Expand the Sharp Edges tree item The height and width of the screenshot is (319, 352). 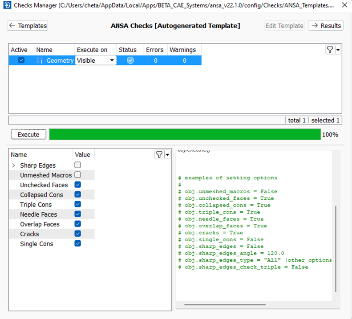(13, 166)
